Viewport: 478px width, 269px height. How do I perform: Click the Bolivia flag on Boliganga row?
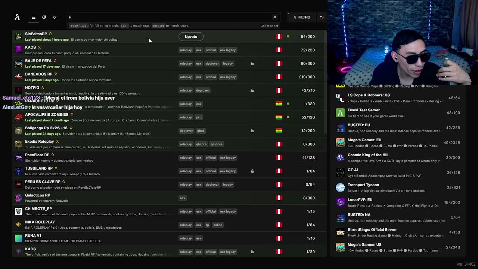point(279,131)
